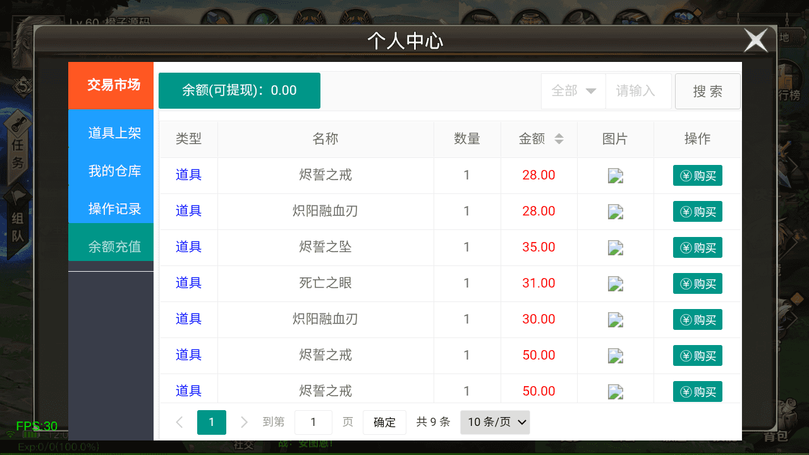Select the gem basket icon in top bar
Image resolution: width=809 pixels, height=455 pixels.
pyautogui.click(x=686, y=16)
